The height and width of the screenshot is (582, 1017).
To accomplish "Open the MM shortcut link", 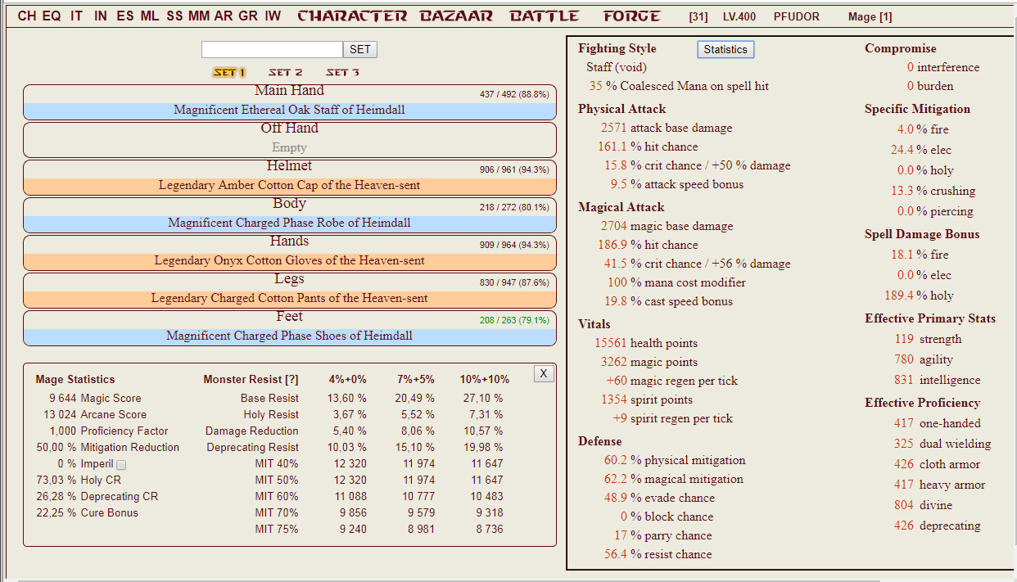I will [199, 16].
